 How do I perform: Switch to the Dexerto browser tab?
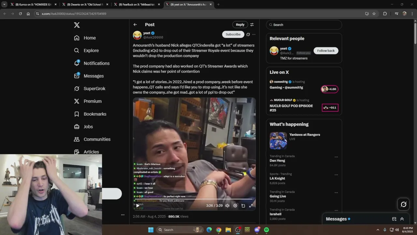click(x=85, y=5)
